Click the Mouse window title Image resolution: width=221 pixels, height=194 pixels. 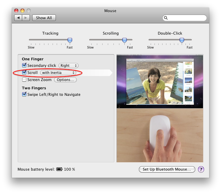pos(110,11)
